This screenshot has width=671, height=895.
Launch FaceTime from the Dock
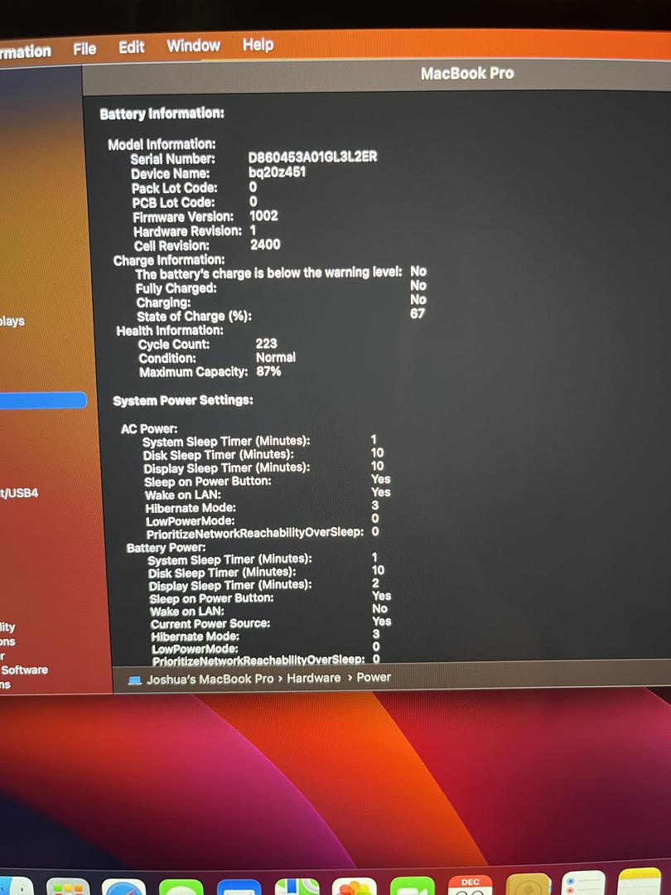point(412,885)
